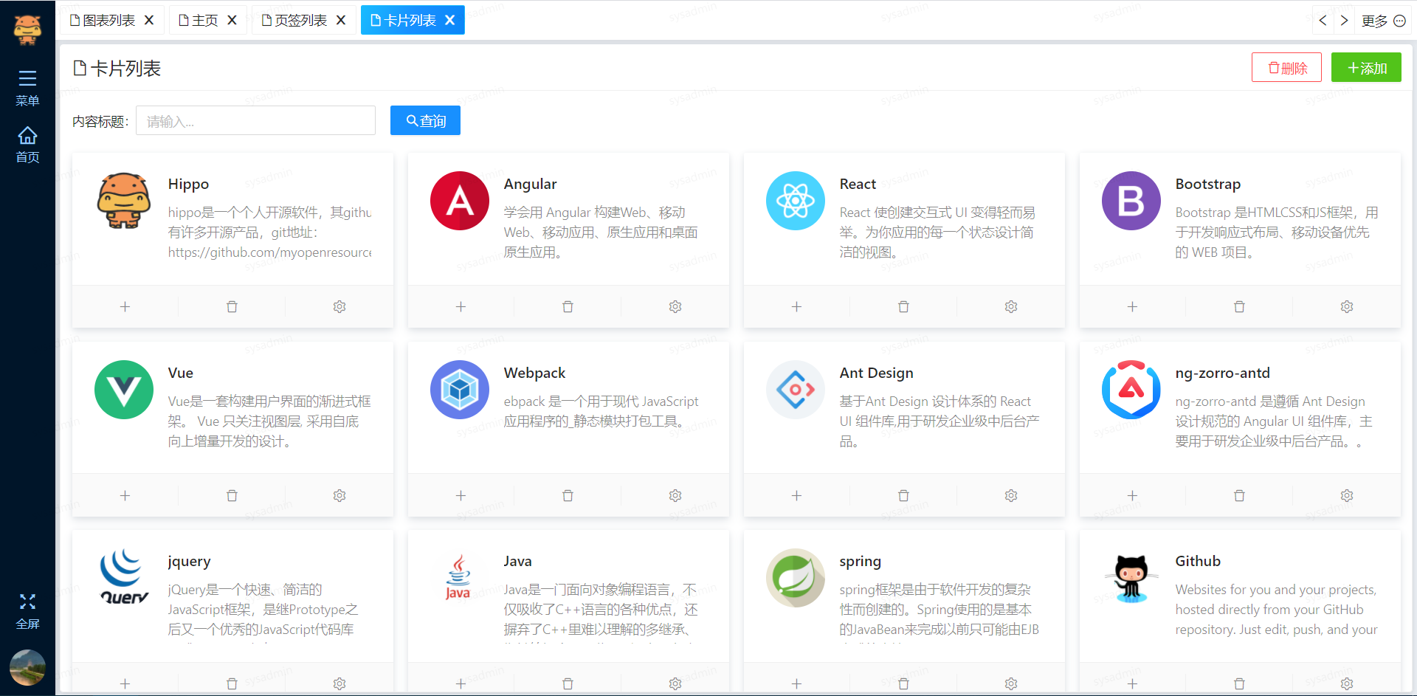Screen dimensions: 1417x696
Task: Open settings gear on Angular card
Action: point(675,306)
